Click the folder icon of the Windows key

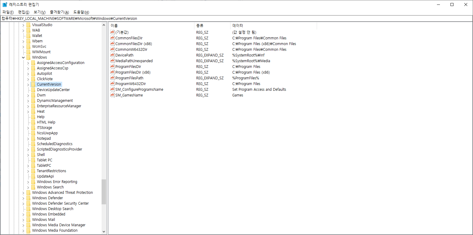click(x=29, y=57)
